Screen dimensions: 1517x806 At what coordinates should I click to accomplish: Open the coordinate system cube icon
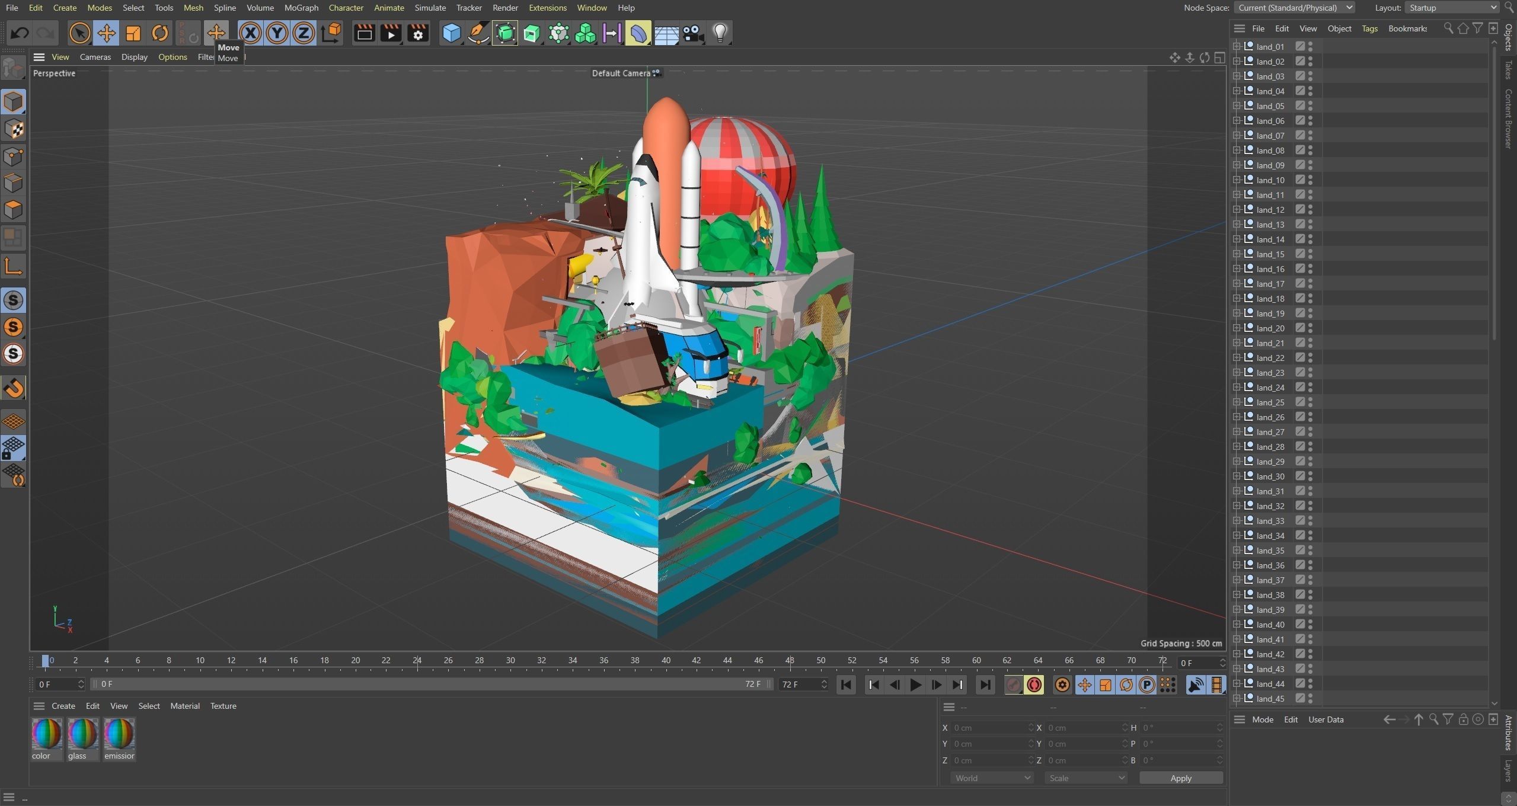pyautogui.click(x=331, y=33)
